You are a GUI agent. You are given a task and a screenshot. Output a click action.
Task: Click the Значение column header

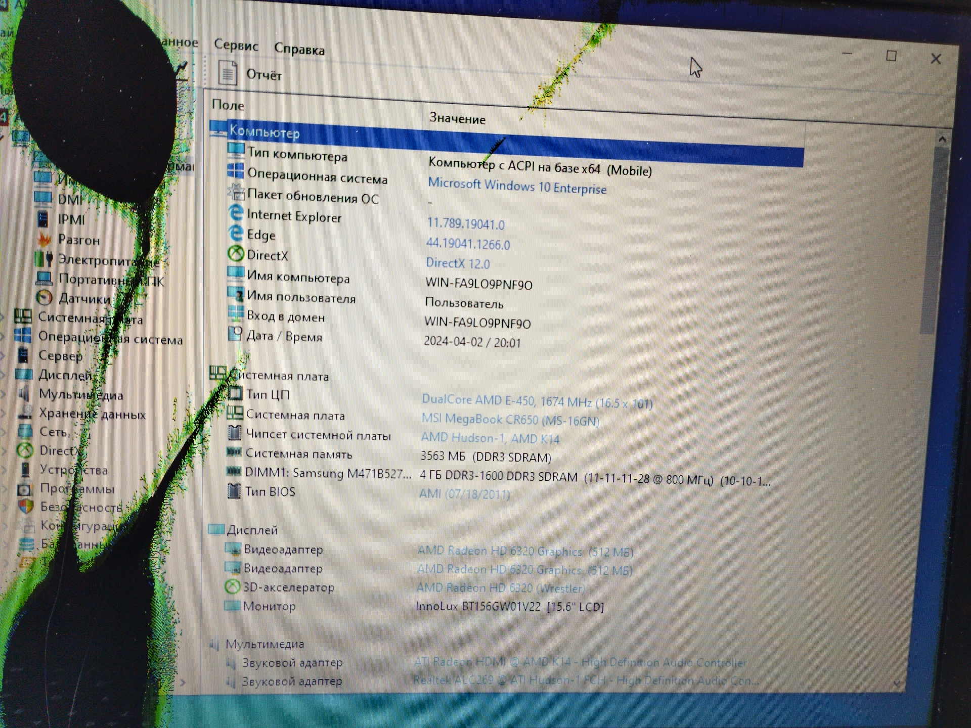457,118
